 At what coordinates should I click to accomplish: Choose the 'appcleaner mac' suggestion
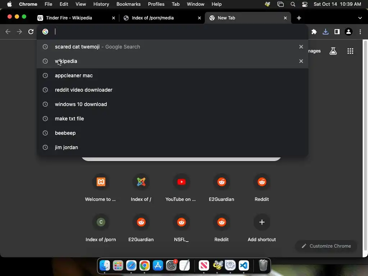[x=172, y=75]
